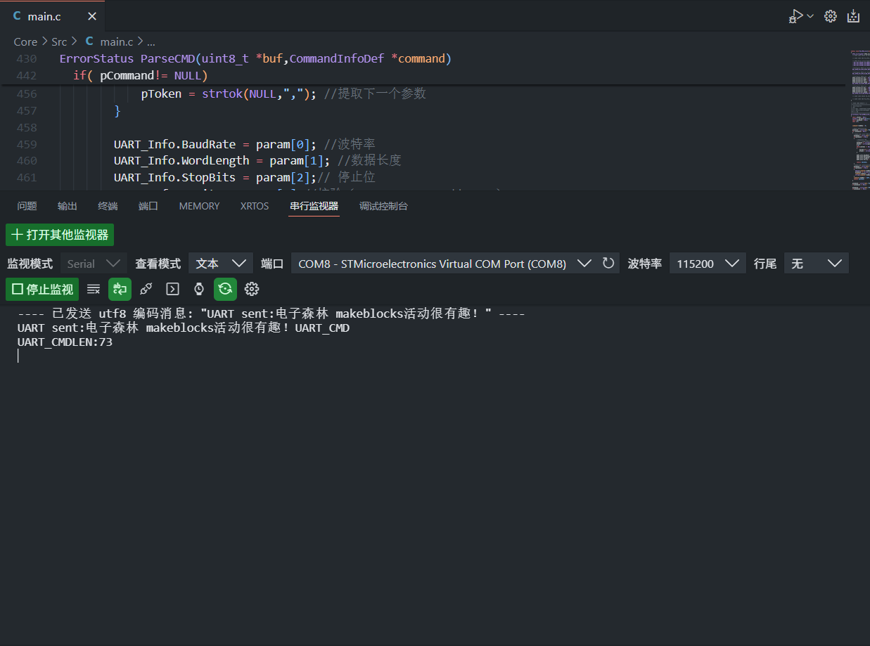
Task: Click the plug connection icon in monitor toolbar
Action: pos(146,289)
